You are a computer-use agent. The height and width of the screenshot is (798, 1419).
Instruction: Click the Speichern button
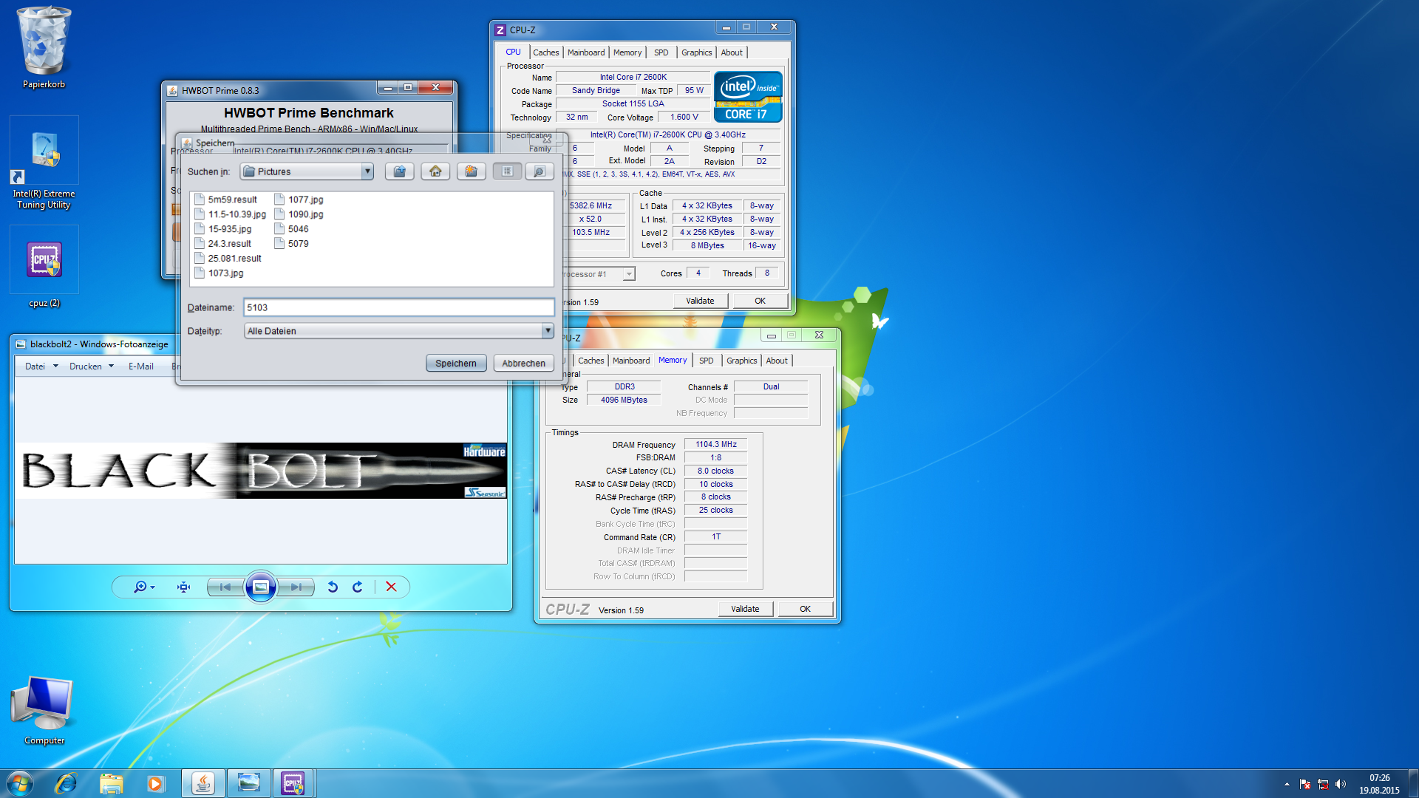click(456, 363)
